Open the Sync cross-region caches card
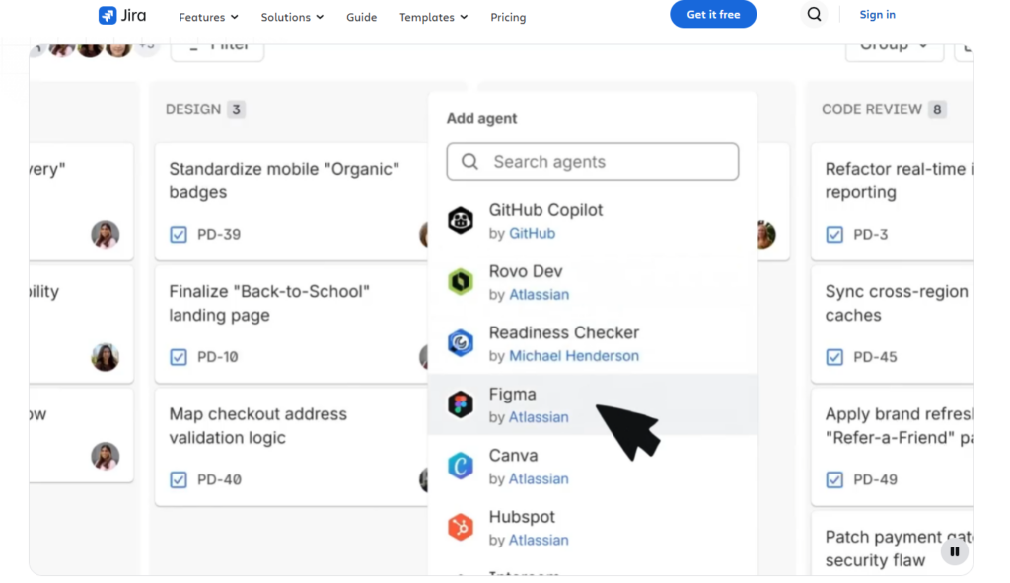Image resolution: width=1010 pixels, height=583 pixels. 892,324
